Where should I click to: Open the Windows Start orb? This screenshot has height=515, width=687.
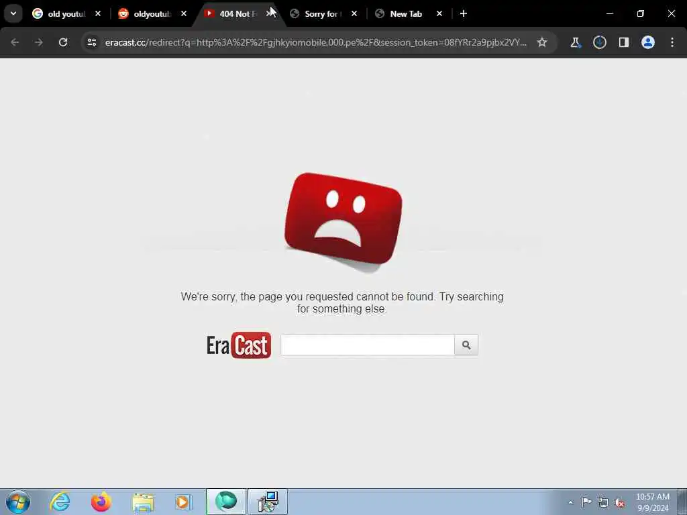tap(18, 502)
